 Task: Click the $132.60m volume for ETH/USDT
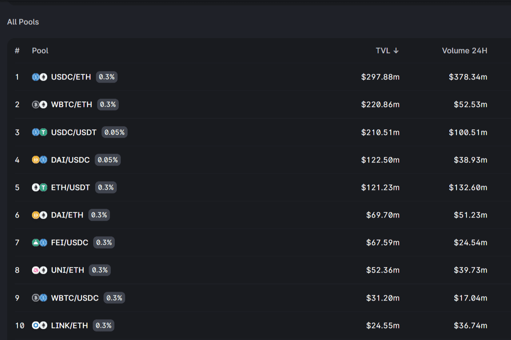click(468, 187)
